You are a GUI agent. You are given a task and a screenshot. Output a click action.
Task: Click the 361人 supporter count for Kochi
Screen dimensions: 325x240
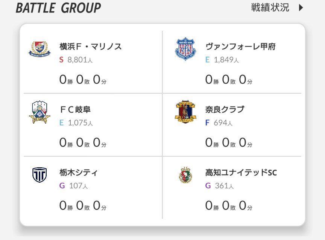click(224, 186)
